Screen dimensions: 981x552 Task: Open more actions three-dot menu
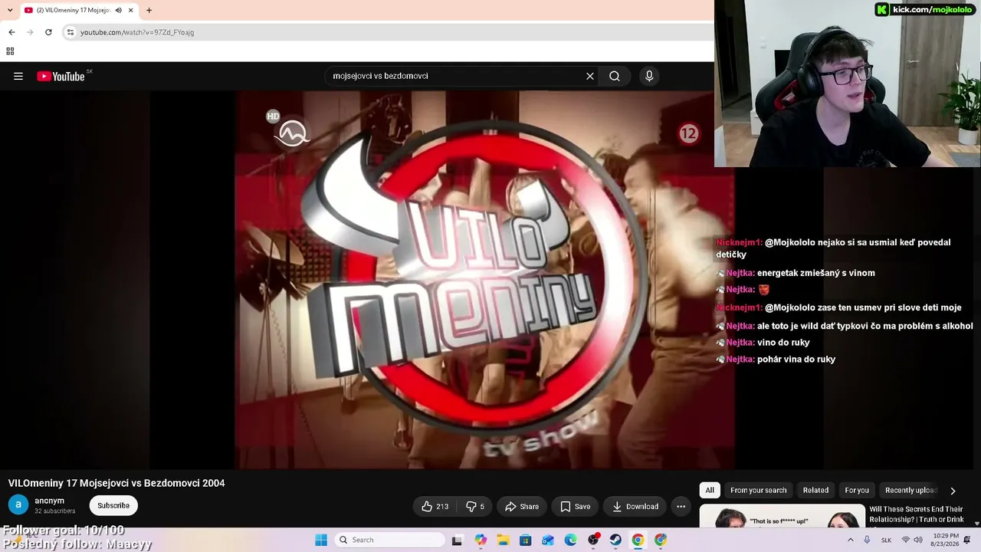pos(681,506)
